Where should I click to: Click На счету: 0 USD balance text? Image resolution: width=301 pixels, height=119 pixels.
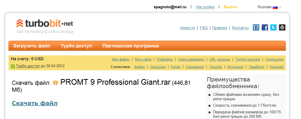pos(27,59)
